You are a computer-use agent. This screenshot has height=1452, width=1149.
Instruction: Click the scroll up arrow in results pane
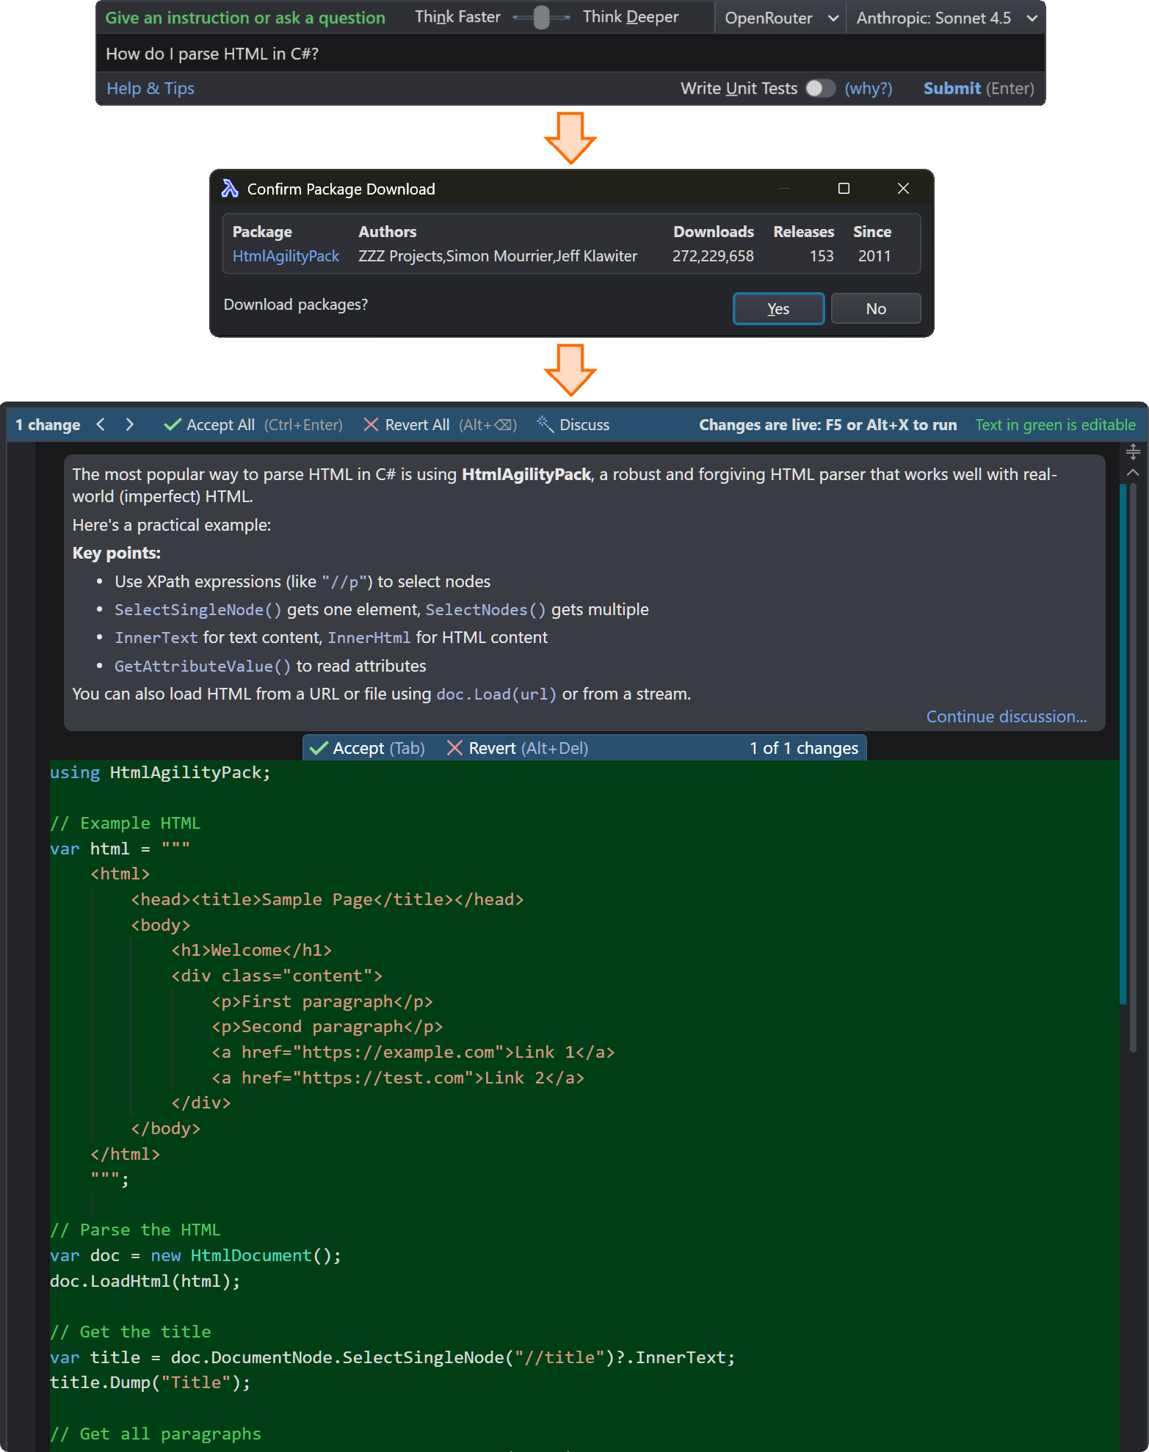click(1133, 473)
